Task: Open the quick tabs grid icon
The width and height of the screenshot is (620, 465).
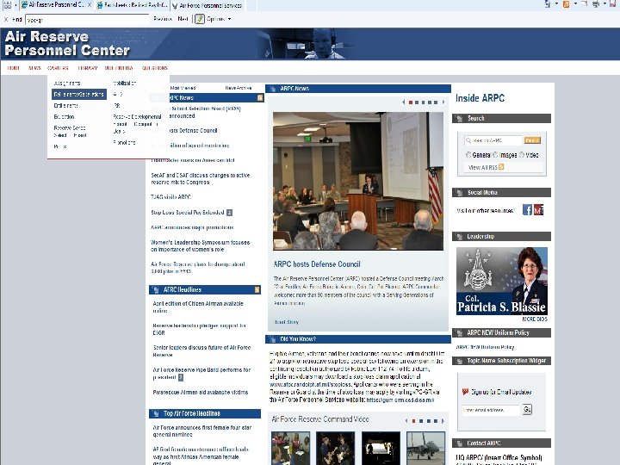Action: [8, 5]
